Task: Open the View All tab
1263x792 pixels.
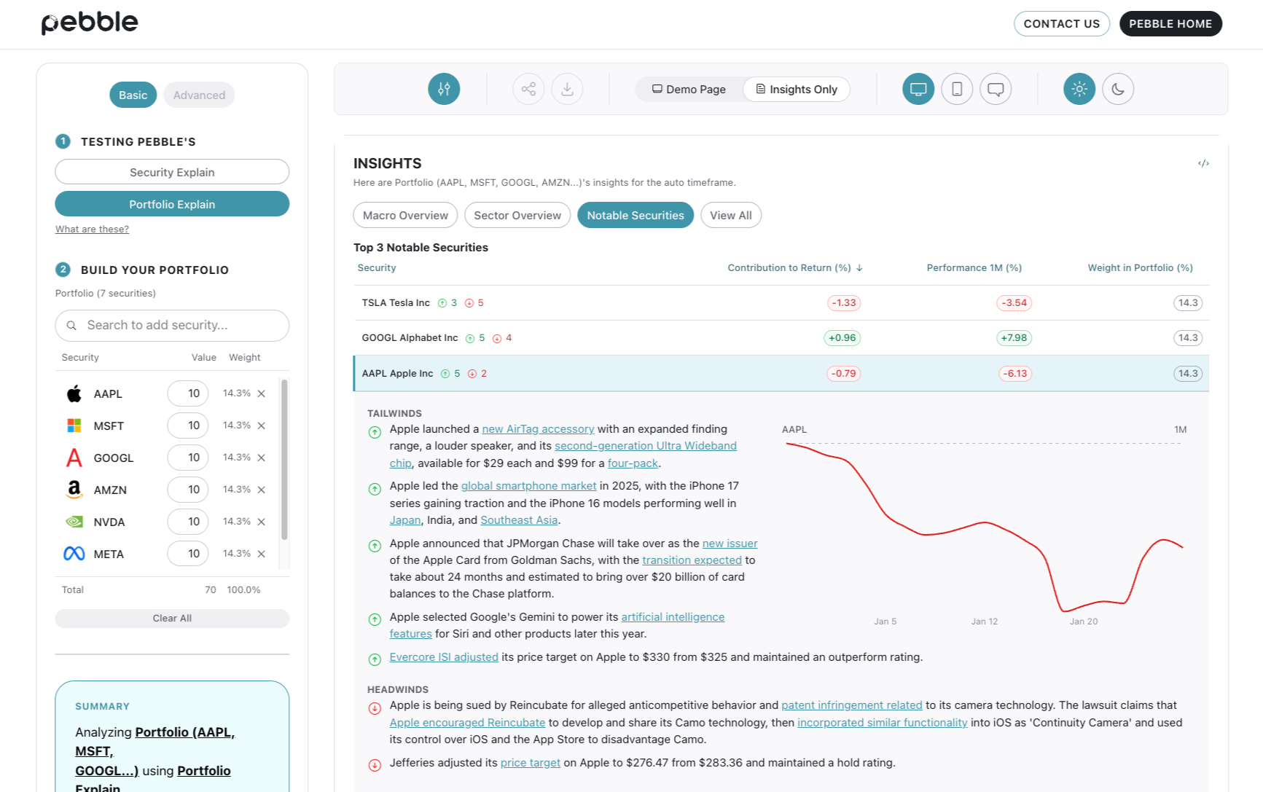Action: (731, 215)
